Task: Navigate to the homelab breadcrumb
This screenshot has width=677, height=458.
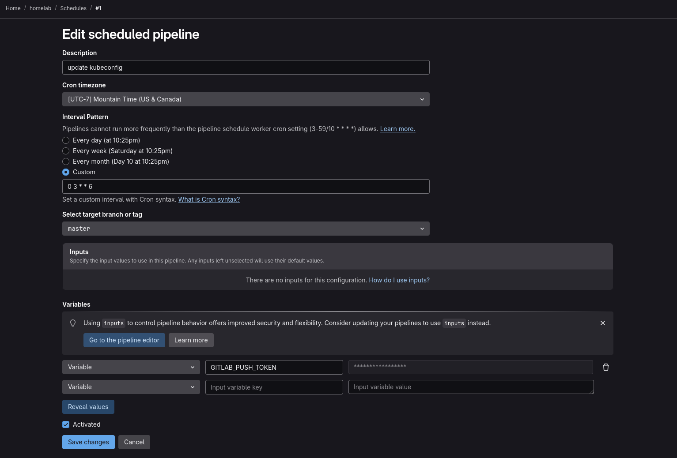Action: click(x=40, y=8)
